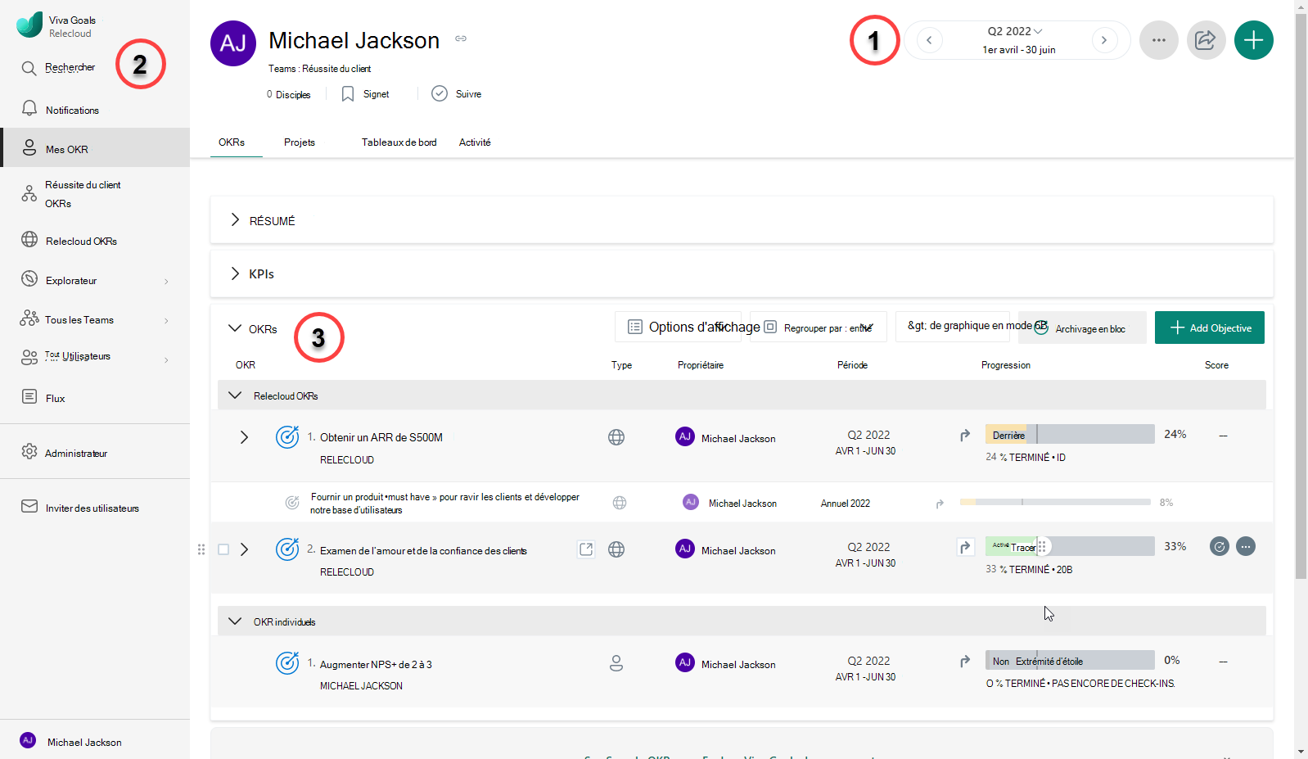Click the Inviter des utilisateurs envelope icon
Screen dimensions: 1308x759
29,507
